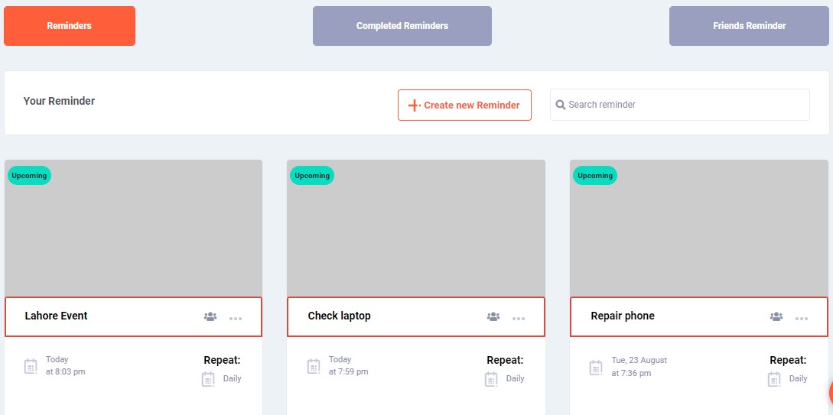Click the Repeat calendar icon on Check laptop
The height and width of the screenshot is (415, 833).
point(491,379)
